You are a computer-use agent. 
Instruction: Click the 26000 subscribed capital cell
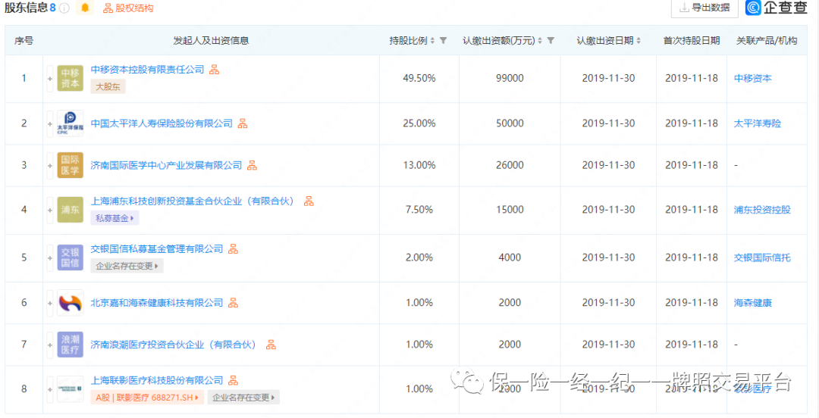click(x=510, y=165)
